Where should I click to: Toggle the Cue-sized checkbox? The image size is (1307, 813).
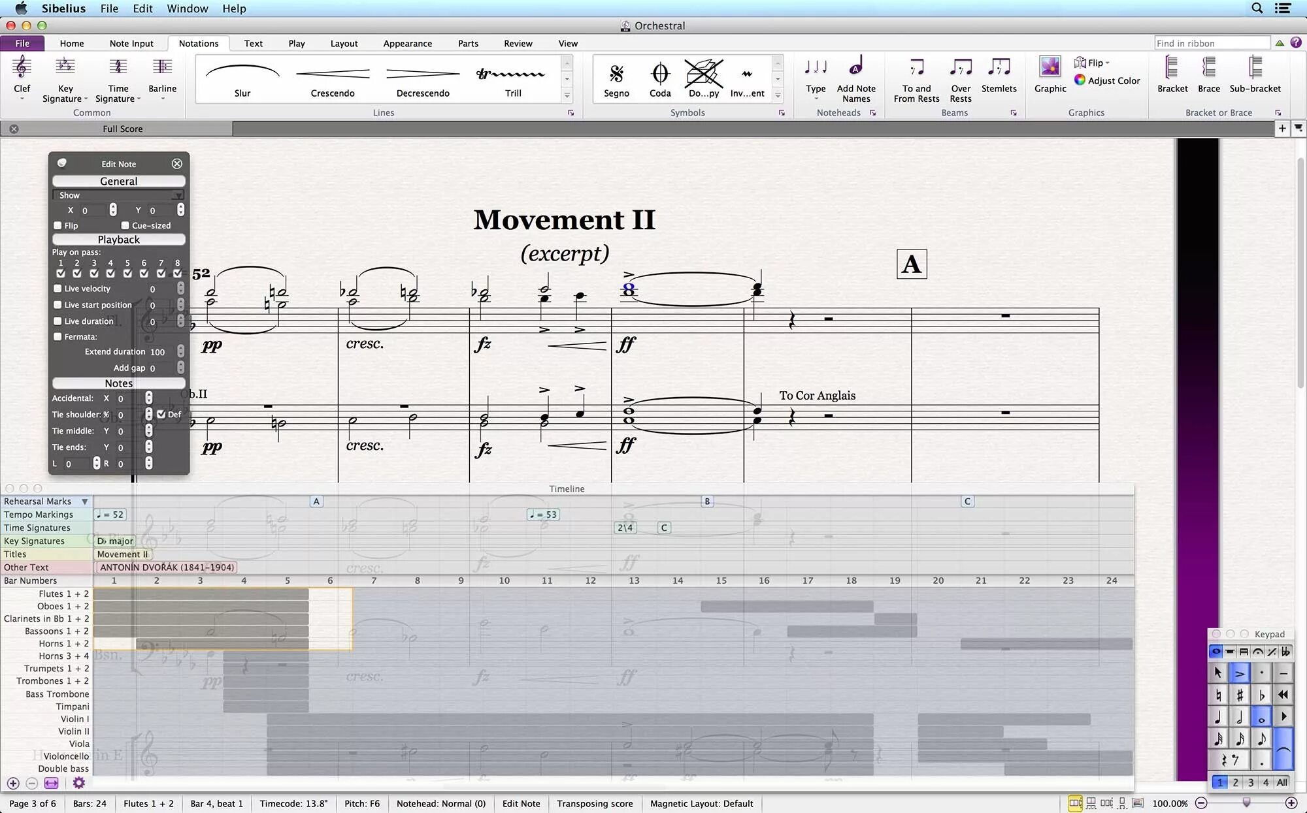[125, 225]
